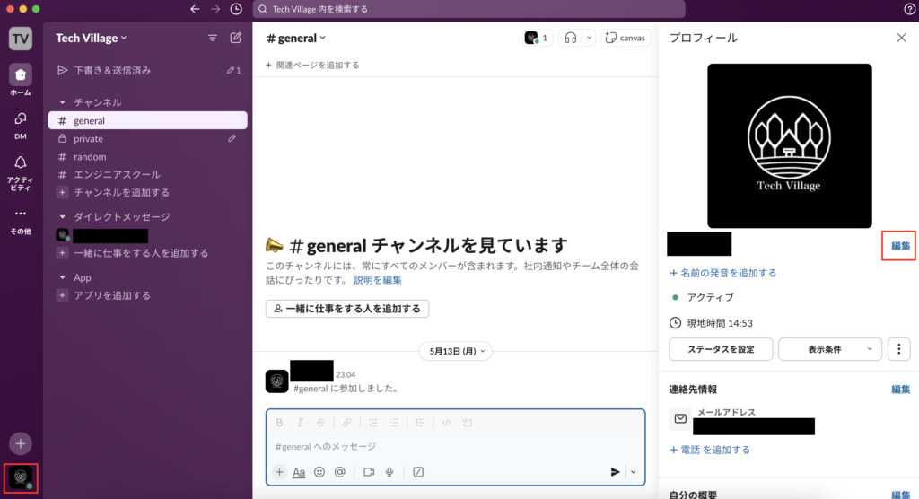The width and height of the screenshot is (919, 499).
Task: Collapse the チャンネル section in sidebar
Action: (63, 102)
